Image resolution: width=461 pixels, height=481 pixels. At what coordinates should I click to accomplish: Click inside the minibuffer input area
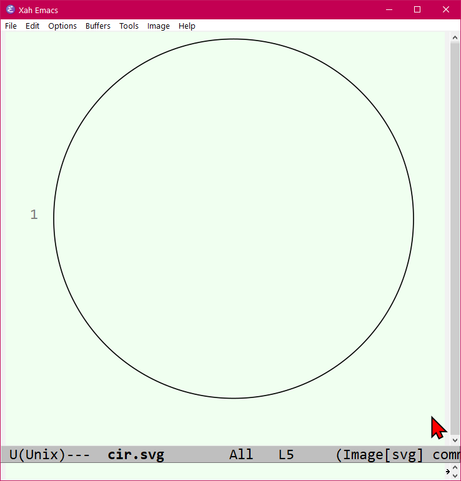click(224, 472)
